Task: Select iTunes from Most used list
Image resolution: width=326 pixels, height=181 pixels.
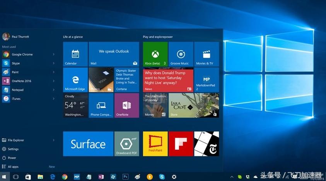Action: 16,99
